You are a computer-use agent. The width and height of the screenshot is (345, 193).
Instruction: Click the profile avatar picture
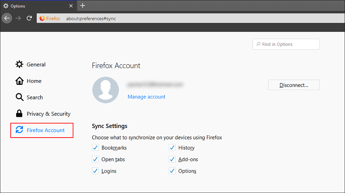point(106,90)
